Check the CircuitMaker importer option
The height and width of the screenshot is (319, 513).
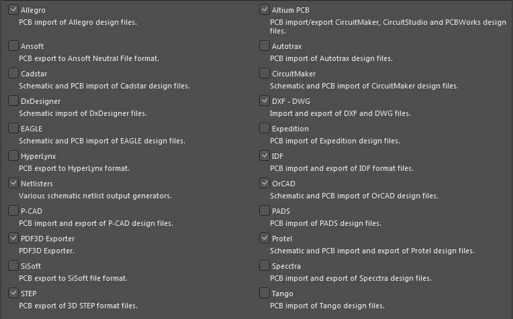tap(265, 73)
